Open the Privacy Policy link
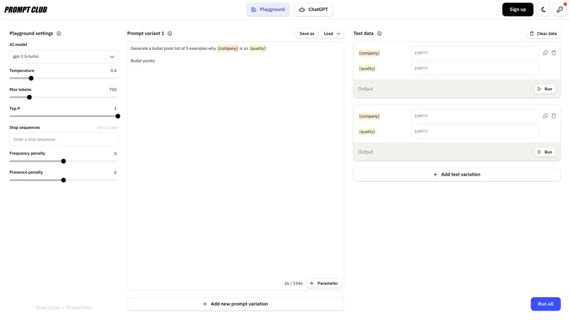Image resolution: width=570 pixels, height=320 pixels. 79,308
